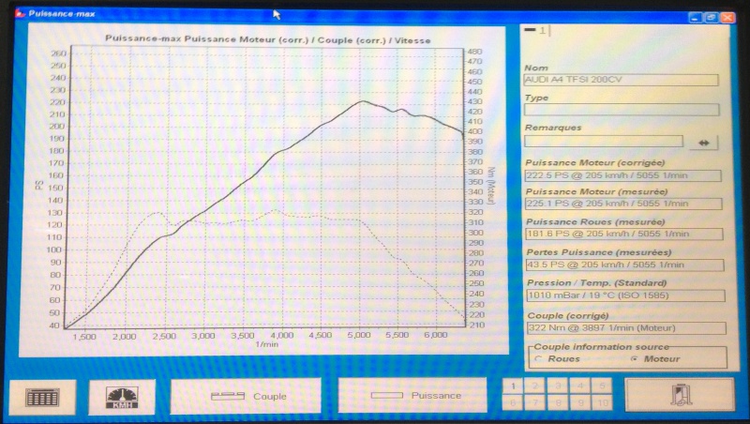Viewport: 750px width, 424px height.
Task: Click the empty Type field
Action: tap(621, 110)
